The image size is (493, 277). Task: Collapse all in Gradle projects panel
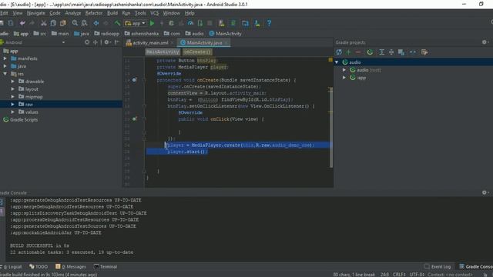click(x=391, y=52)
